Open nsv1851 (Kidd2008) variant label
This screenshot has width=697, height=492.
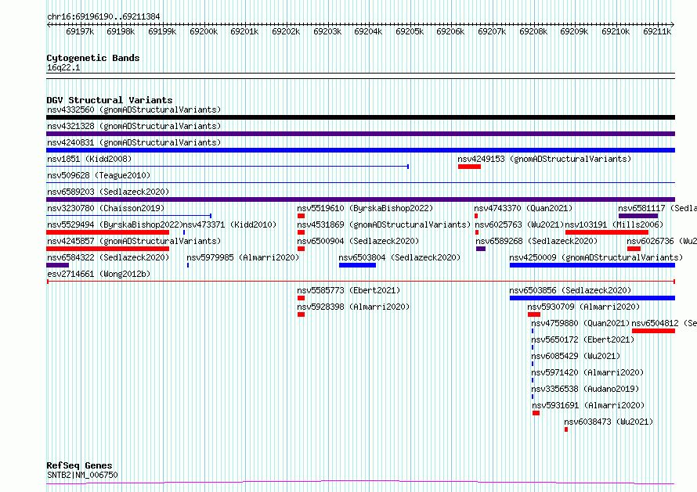[89, 159]
